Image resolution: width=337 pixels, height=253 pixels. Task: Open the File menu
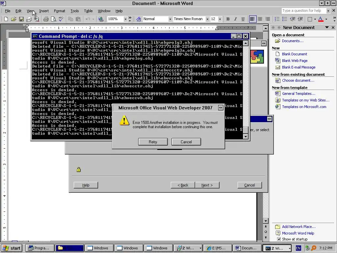coord(8,11)
